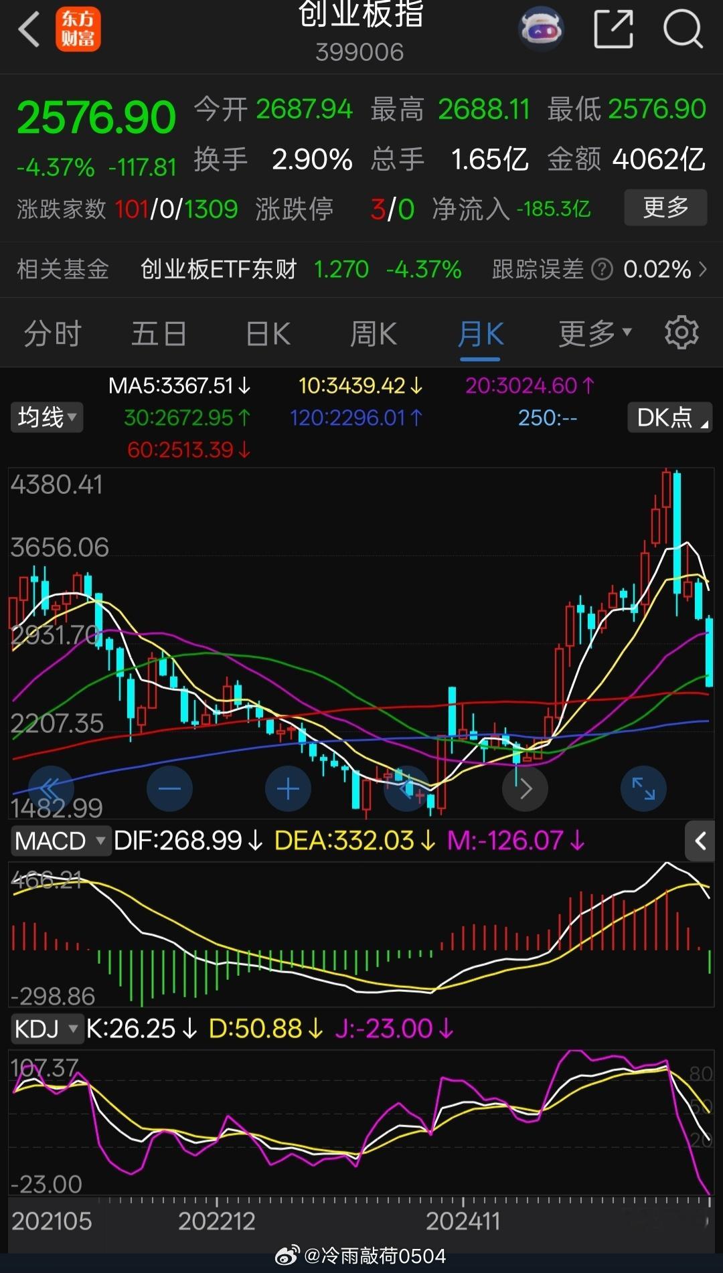Tap the DEA:332.03 value
Screen dimensions: 723x1273
[x=355, y=841]
